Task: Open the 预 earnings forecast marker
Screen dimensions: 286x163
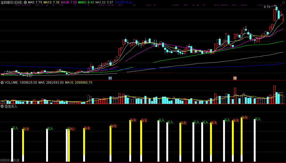Action: pos(235,78)
